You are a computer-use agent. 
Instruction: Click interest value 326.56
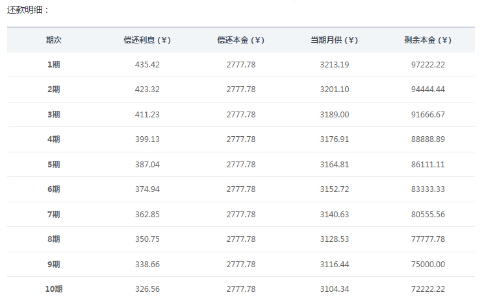(x=147, y=289)
